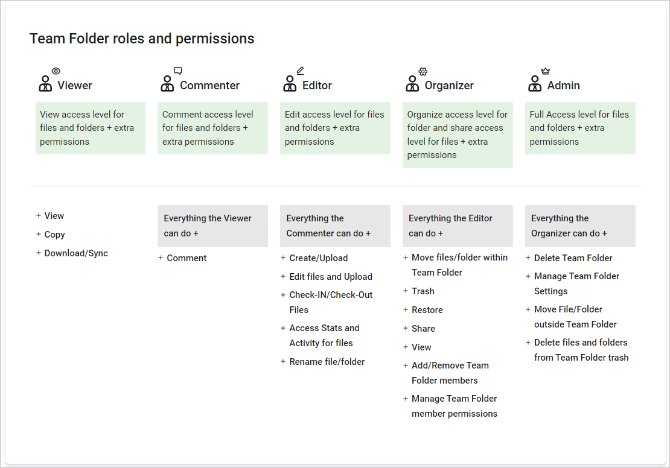670x468 pixels.
Task: Click the Copy permission under Viewer
Action: [55, 235]
